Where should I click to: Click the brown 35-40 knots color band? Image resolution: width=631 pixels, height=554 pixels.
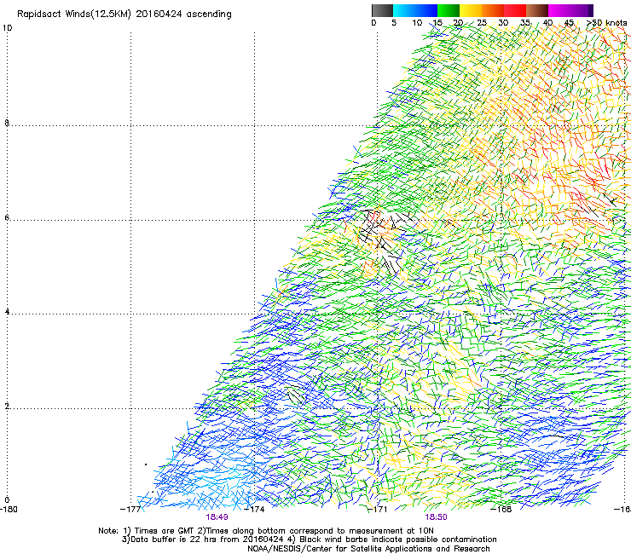click(537, 10)
